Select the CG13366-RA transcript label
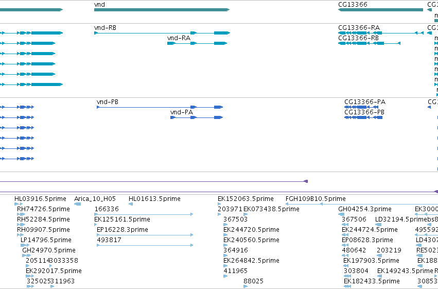The height and width of the screenshot is (289, 438). (359, 28)
